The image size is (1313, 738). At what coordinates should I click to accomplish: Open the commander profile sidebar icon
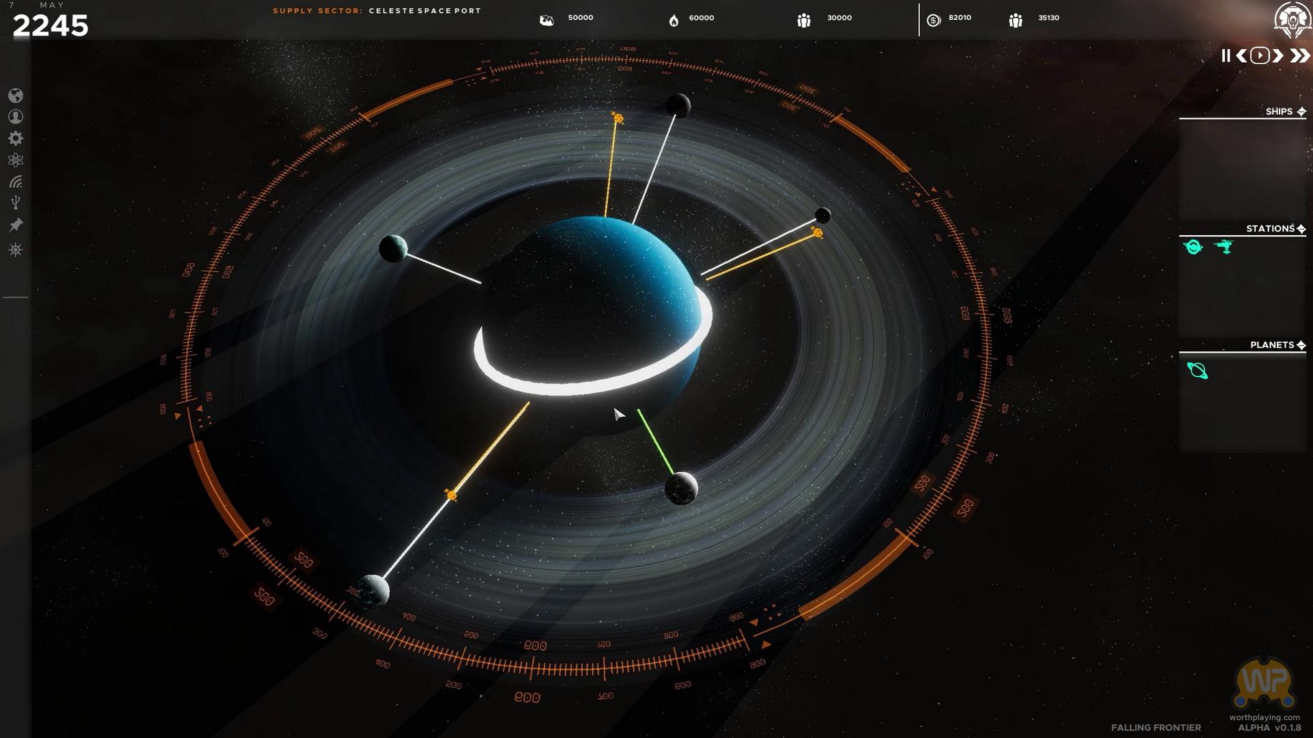(x=16, y=117)
